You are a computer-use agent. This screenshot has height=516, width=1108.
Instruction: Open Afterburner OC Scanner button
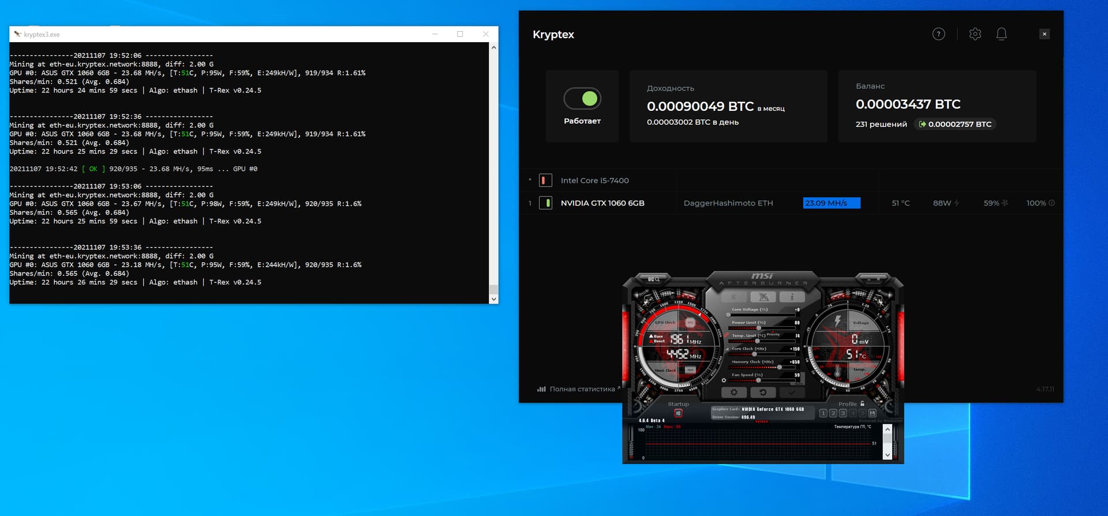click(653, 279)
